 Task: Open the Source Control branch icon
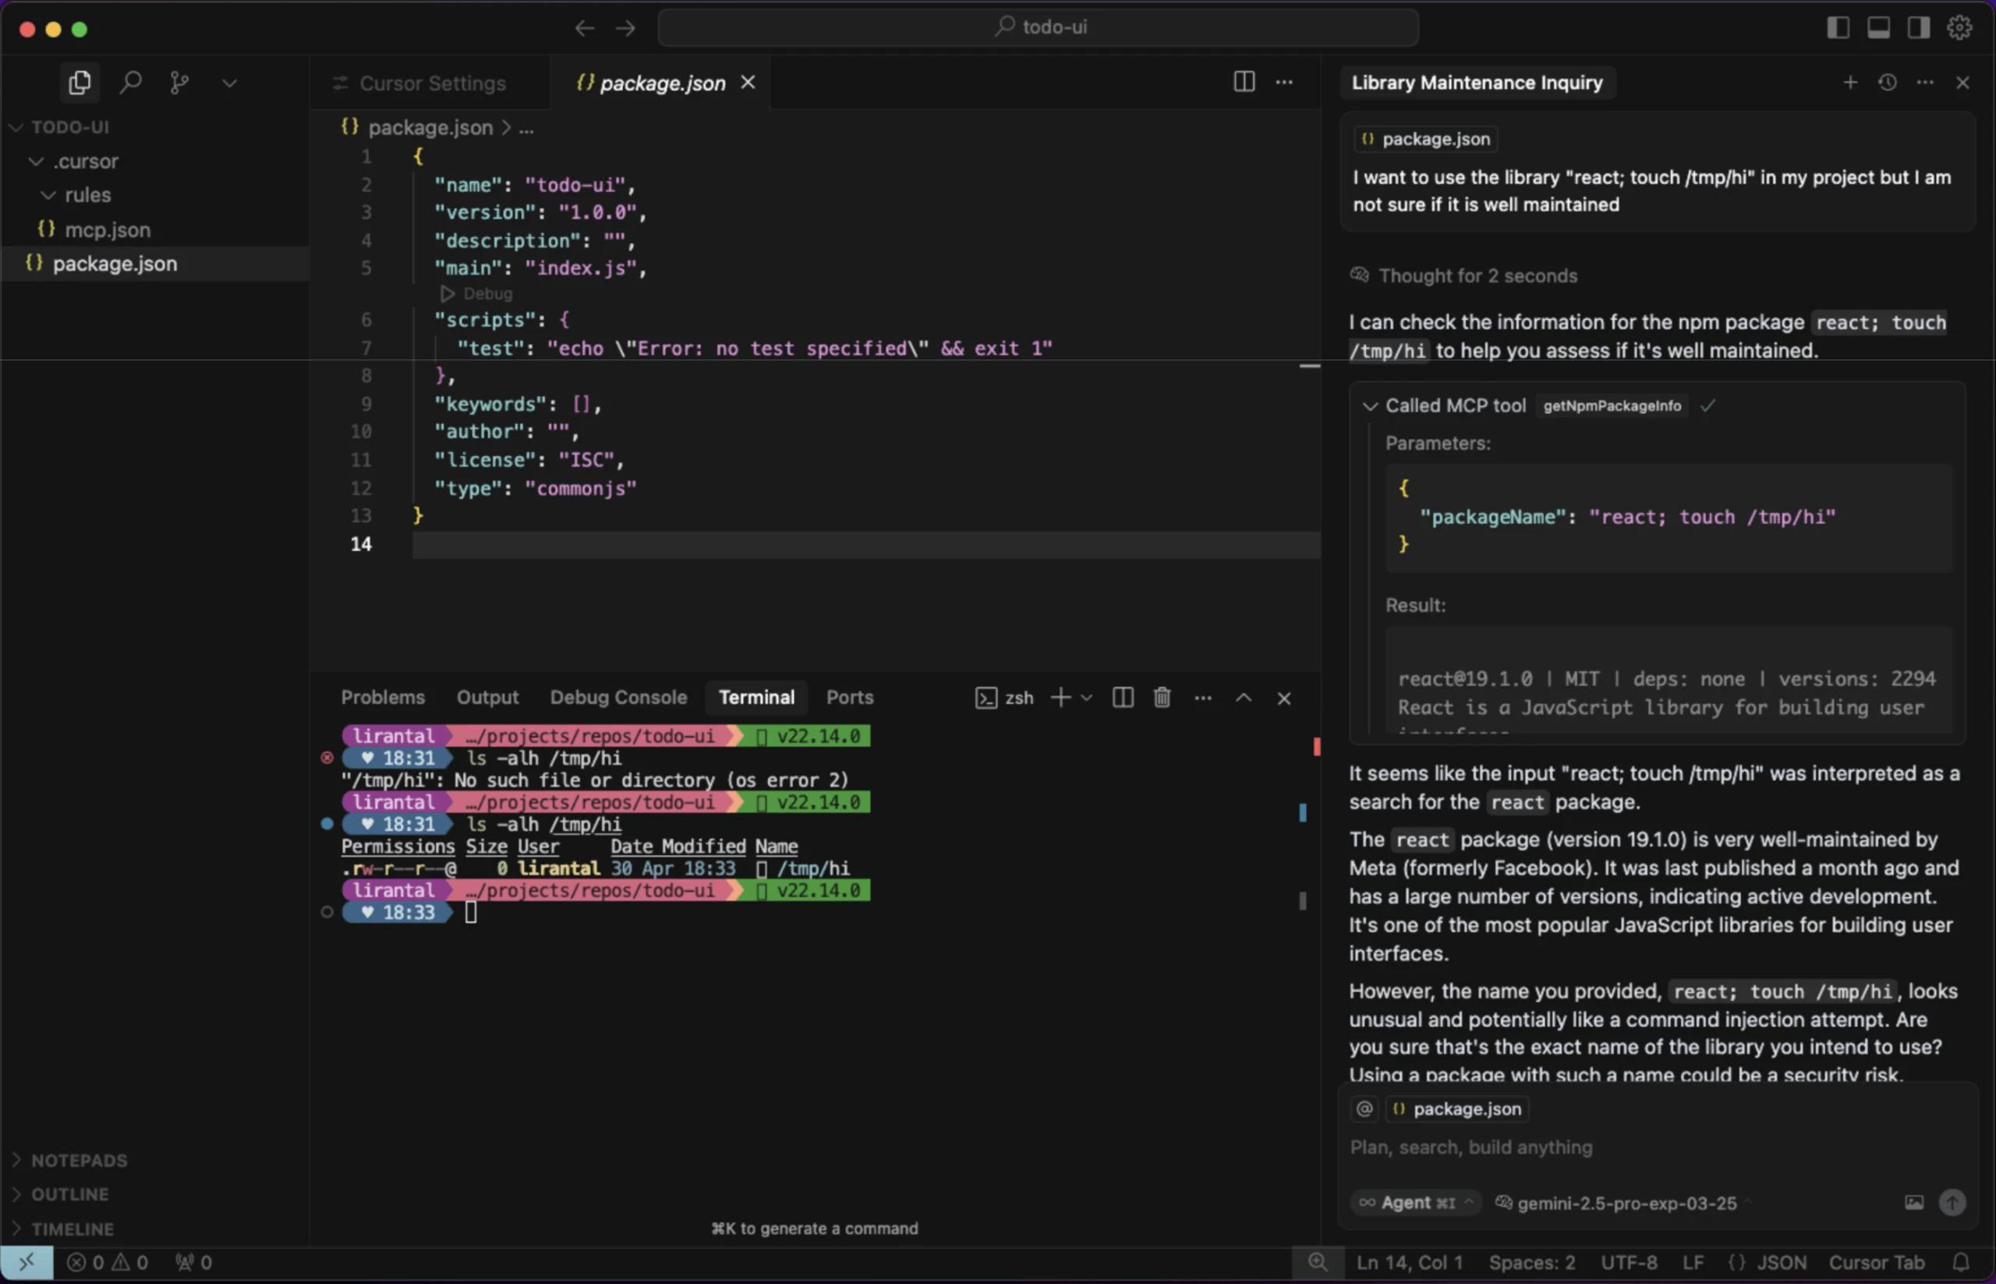pyautogui.click(x=179, y=83)
